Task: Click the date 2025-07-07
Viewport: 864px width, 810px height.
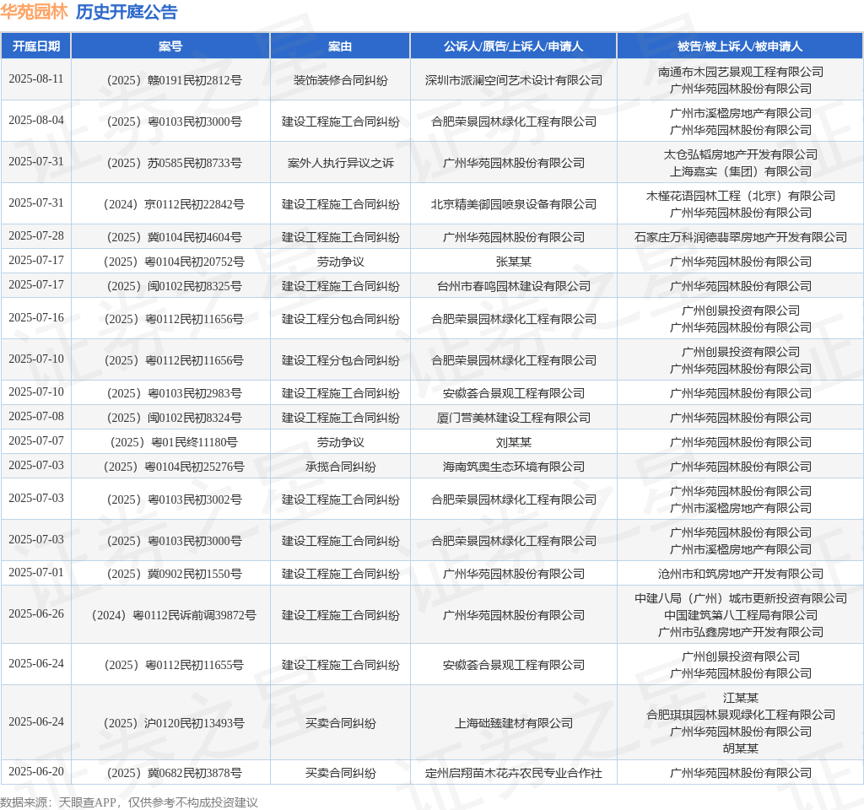Action: pyautogui.click(x=36, y=440)
